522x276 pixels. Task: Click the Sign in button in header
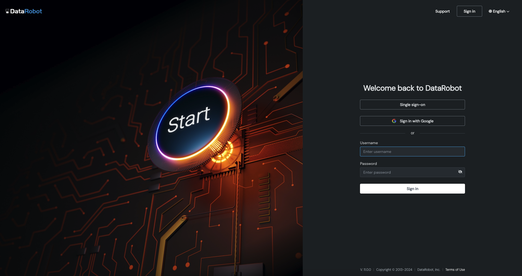point(469,11)
